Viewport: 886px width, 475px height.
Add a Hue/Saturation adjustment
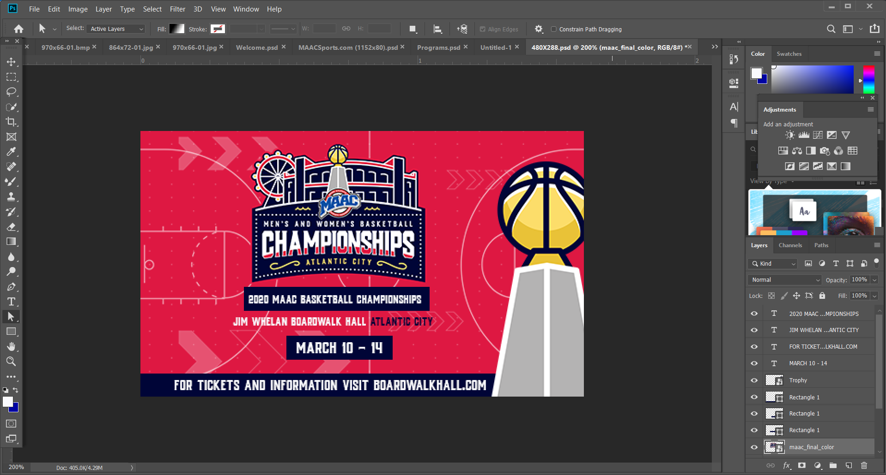pos(783,151)
